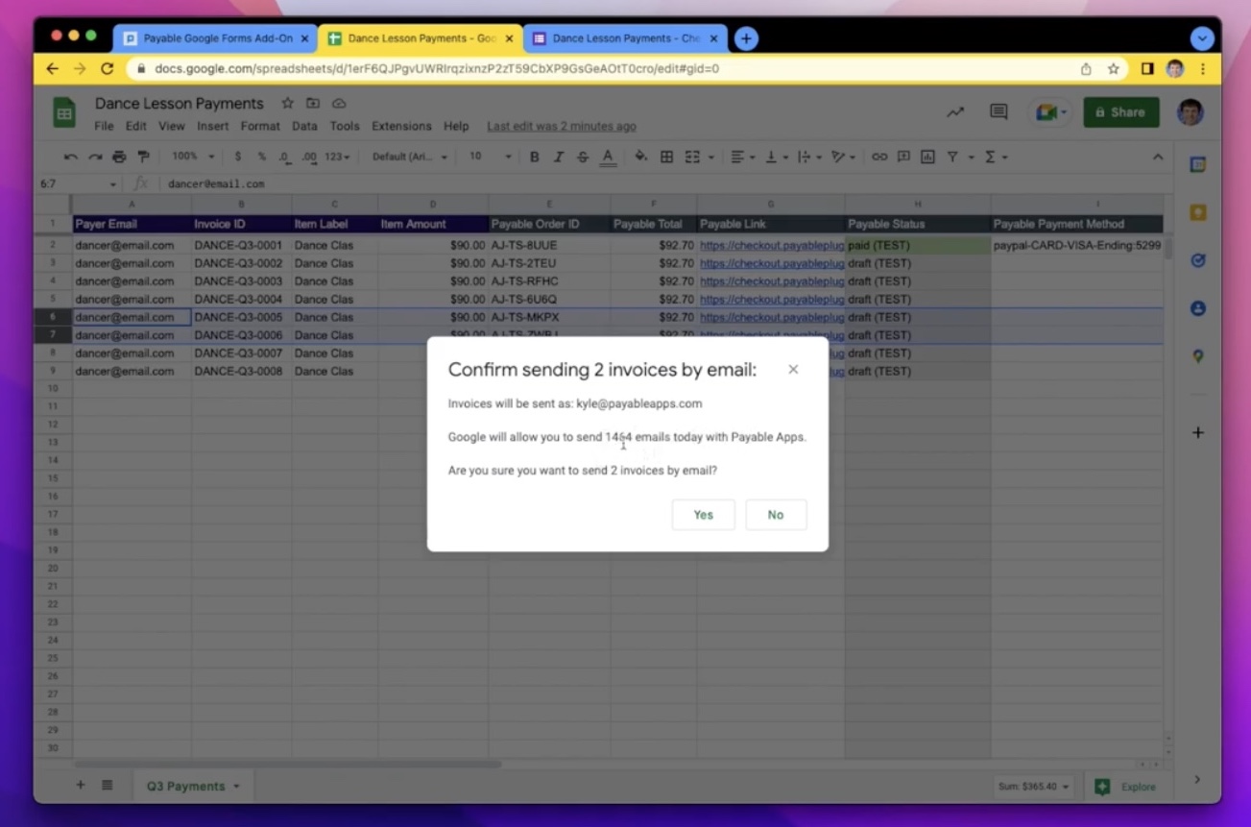Open Google Calendar from the side panel
Viewport: 1251px width, 827px height.
[1197, 163]
